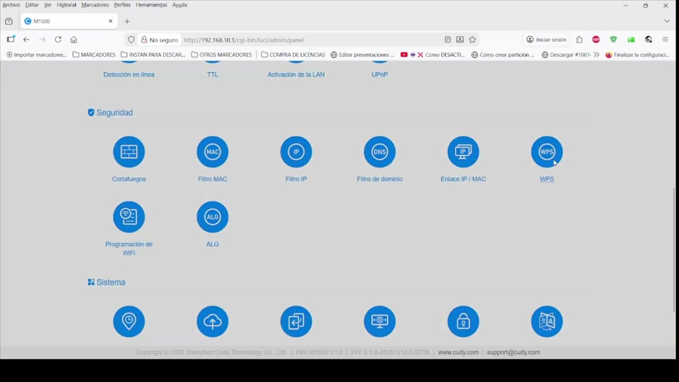
Task: Click the green shield extension icon
Action: tap(613, 40)
